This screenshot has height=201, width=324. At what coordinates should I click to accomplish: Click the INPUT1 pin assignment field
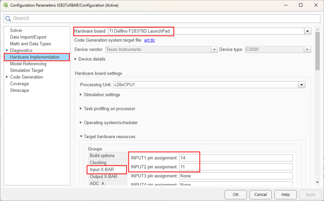coord(236,158)
